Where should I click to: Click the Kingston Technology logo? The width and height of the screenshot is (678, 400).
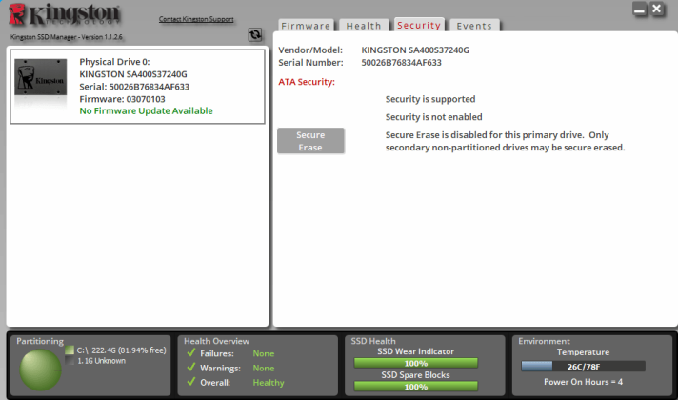point(64,15)
